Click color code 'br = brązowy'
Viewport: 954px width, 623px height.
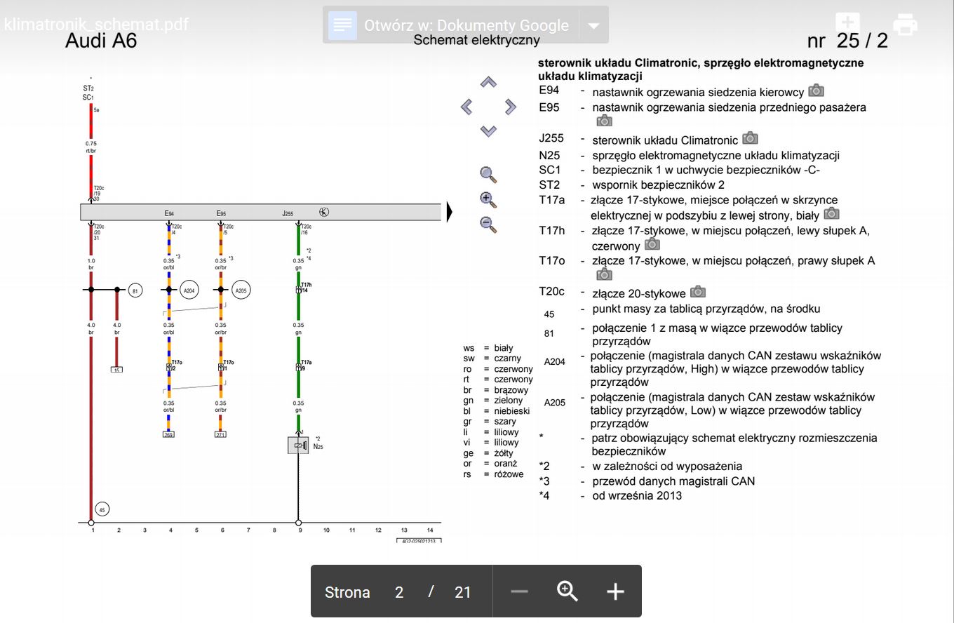[x=495, y=390]
